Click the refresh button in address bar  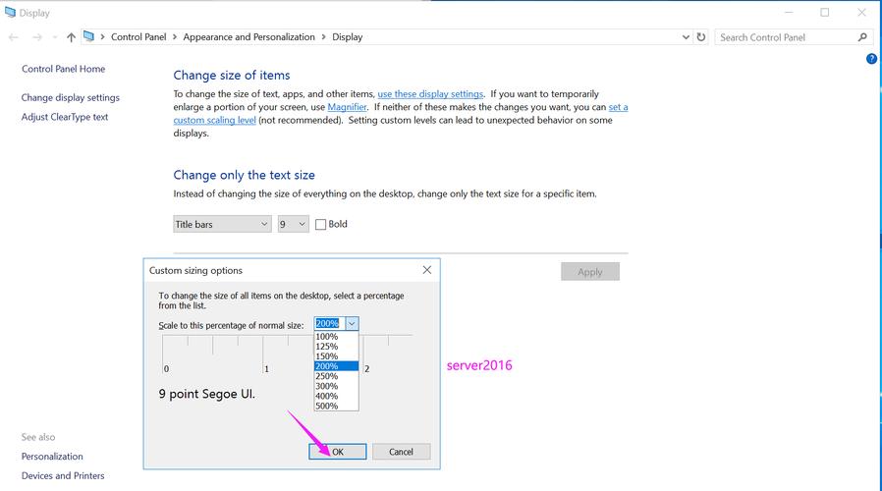[701, 37]
